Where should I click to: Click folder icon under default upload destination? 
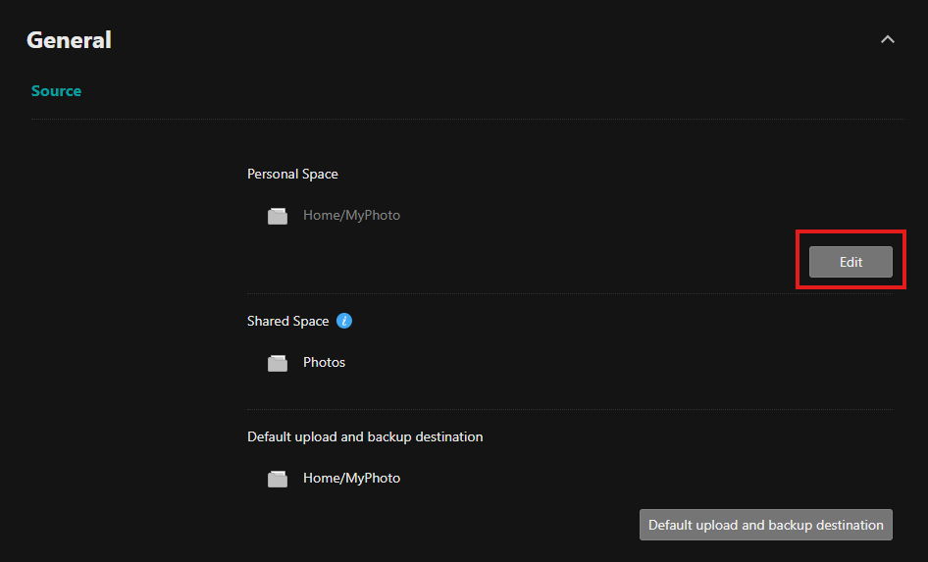click(278, 479)
